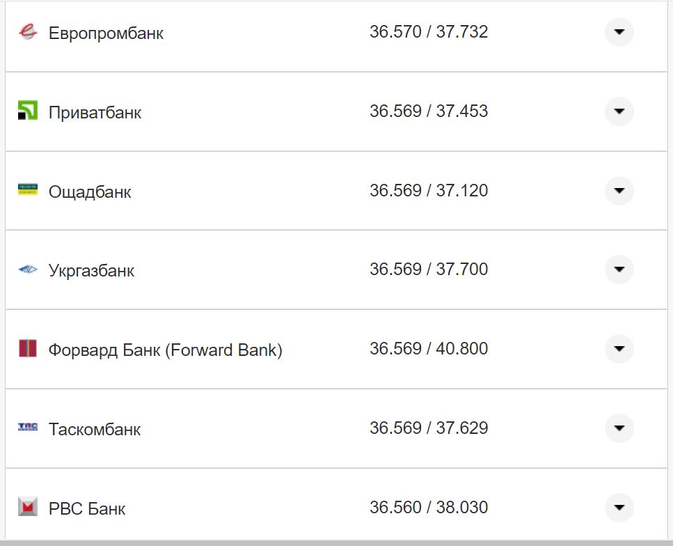Expand the Укргазбанк dropdown arrow
Image resolution: width=673 pixels, height=546 pixels.
619,270
